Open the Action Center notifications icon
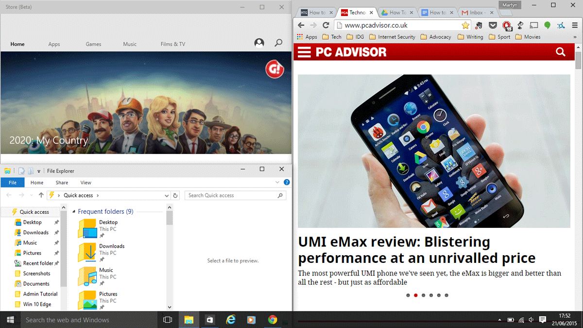The height and width of the screenshot is (328, 583). [x=543, y=320]
